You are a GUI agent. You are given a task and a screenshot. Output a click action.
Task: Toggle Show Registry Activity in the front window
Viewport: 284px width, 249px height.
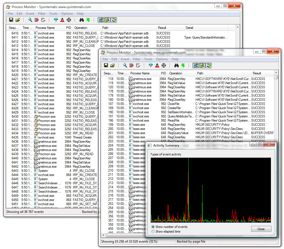click(196, 66)
